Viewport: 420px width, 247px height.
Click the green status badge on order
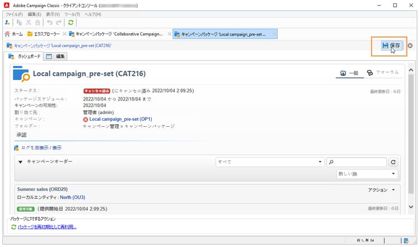pyautogui.click(x=26, y=209)
